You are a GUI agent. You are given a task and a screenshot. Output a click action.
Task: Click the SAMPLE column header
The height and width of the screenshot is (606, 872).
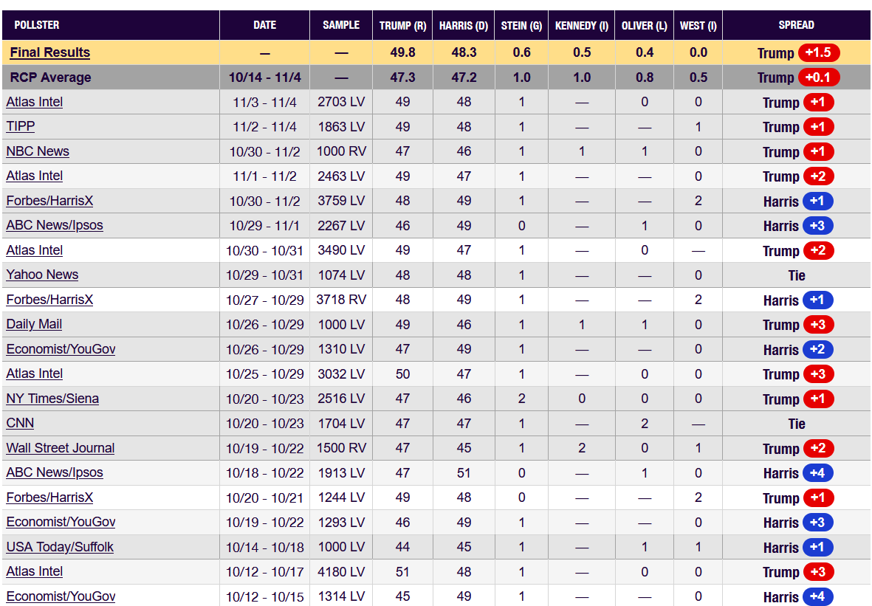click(341, 25)
